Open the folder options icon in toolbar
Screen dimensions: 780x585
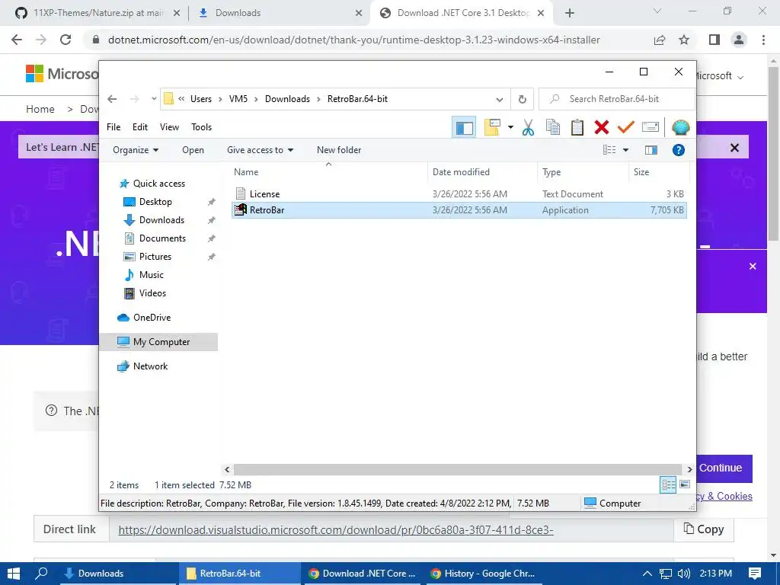[492, 127]
